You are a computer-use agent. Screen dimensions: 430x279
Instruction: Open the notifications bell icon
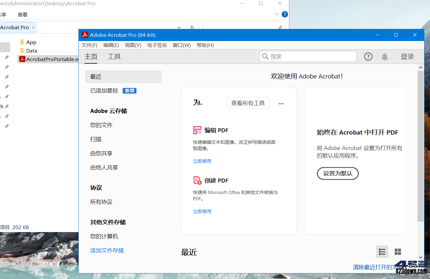384,56
